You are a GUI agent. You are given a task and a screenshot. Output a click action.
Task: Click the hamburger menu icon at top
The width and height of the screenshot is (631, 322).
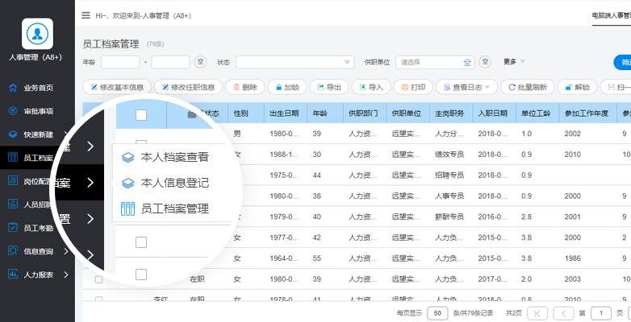tap(86, 15)
